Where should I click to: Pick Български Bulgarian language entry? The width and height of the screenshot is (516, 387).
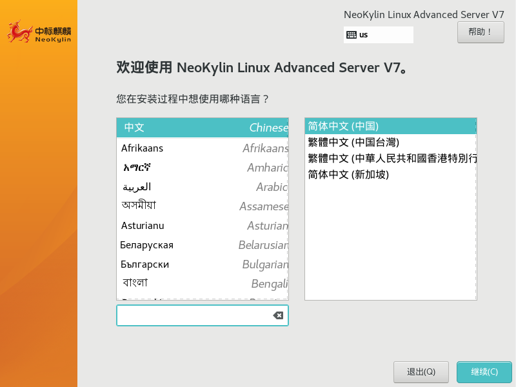202,264
